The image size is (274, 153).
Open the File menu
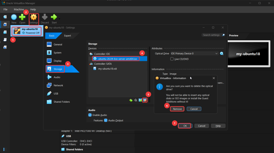pos(5,9)
